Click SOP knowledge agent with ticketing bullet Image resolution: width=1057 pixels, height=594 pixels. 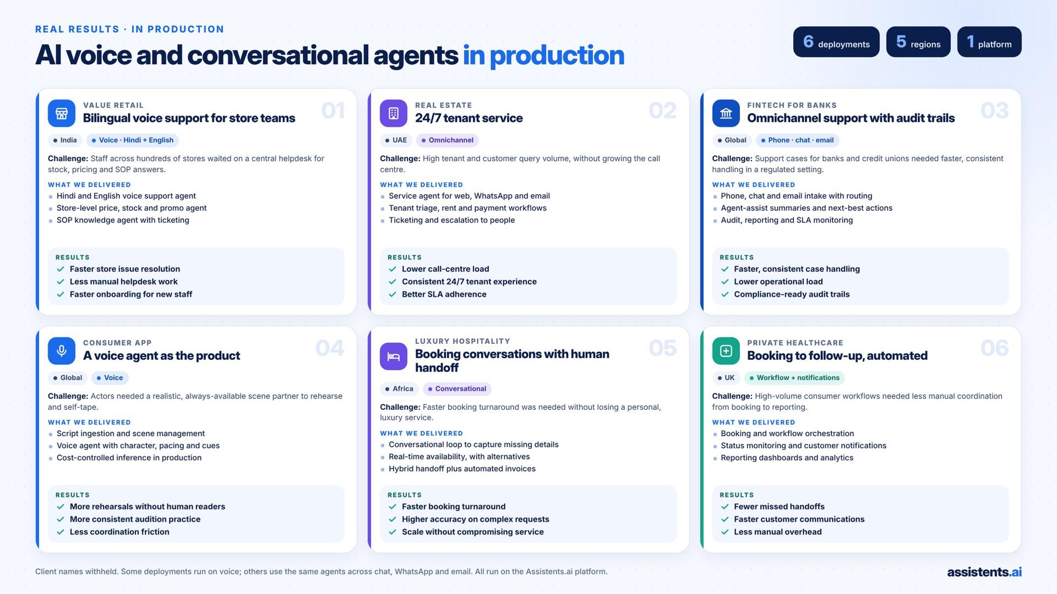[x=123, y=220]
